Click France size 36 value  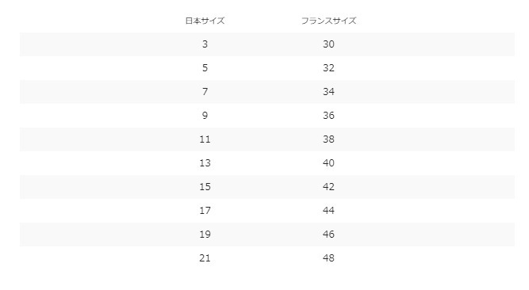pos(328,116)
